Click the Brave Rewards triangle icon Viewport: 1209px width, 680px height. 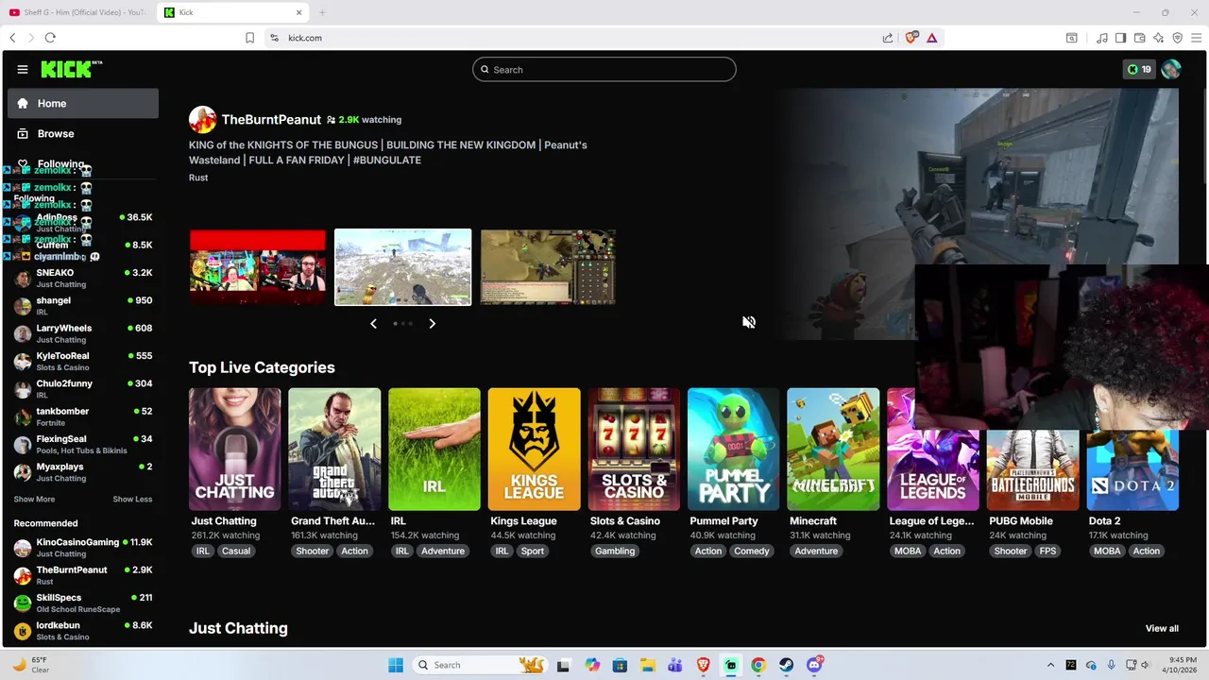click(932, 38)
